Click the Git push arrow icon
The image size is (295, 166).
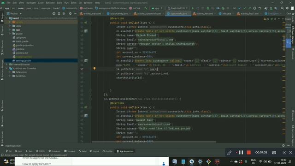point(249,8)
